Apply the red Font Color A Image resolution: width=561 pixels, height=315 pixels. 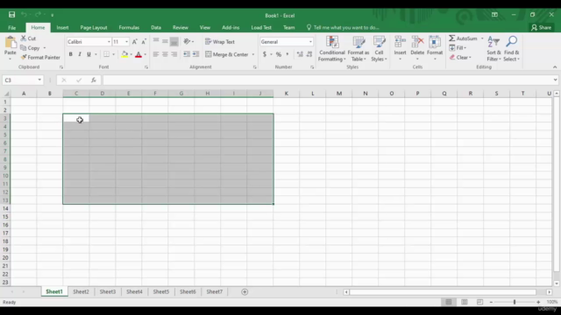(x=138, y=54)
